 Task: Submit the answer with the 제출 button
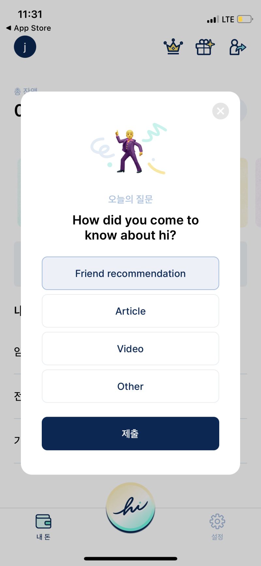pos(130,433)
